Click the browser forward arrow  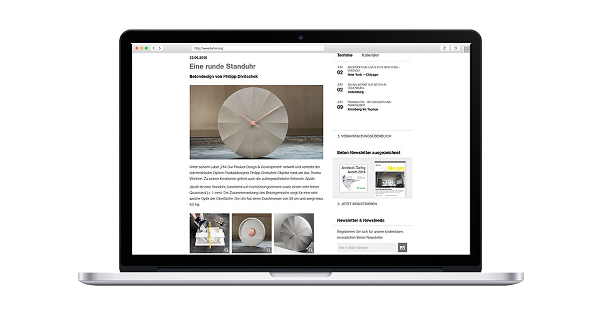tap(160, 48)
